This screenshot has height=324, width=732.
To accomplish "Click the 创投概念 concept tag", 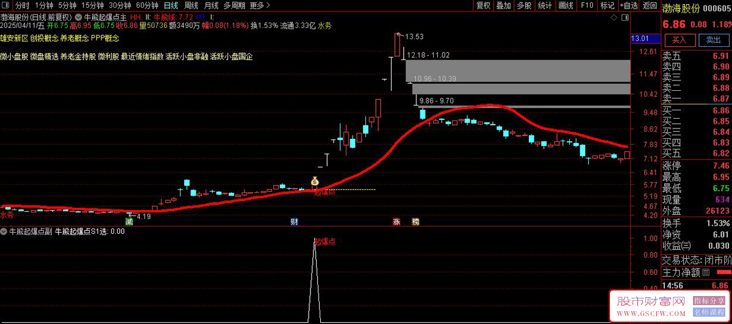I will click(x=44, y=38).
